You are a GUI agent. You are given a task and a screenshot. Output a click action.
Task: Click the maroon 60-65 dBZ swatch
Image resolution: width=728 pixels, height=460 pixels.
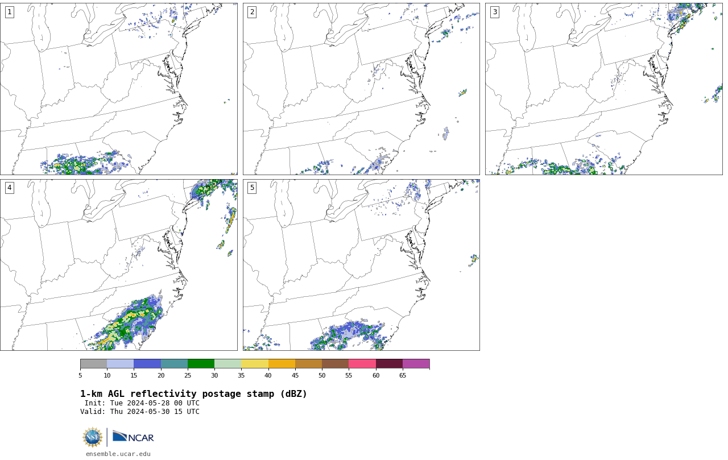point(389,363)
